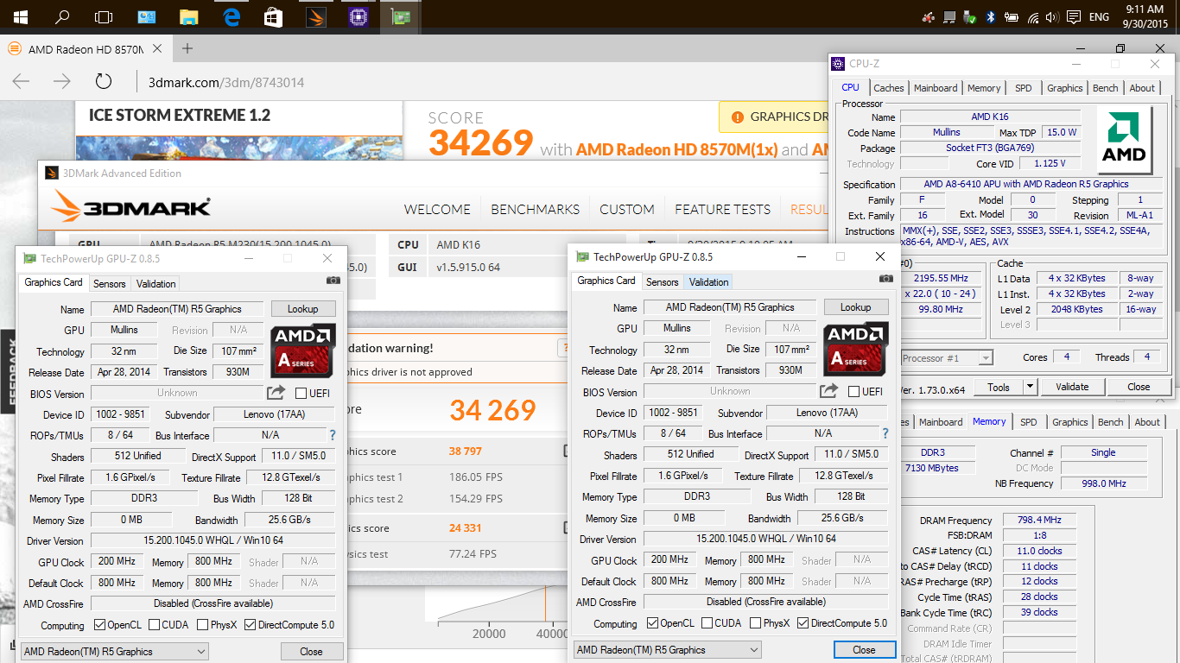Viewport: 1180px width, 663px height.
Task: Click the Tools button in CPU-Z
Action: pos(999,387)
